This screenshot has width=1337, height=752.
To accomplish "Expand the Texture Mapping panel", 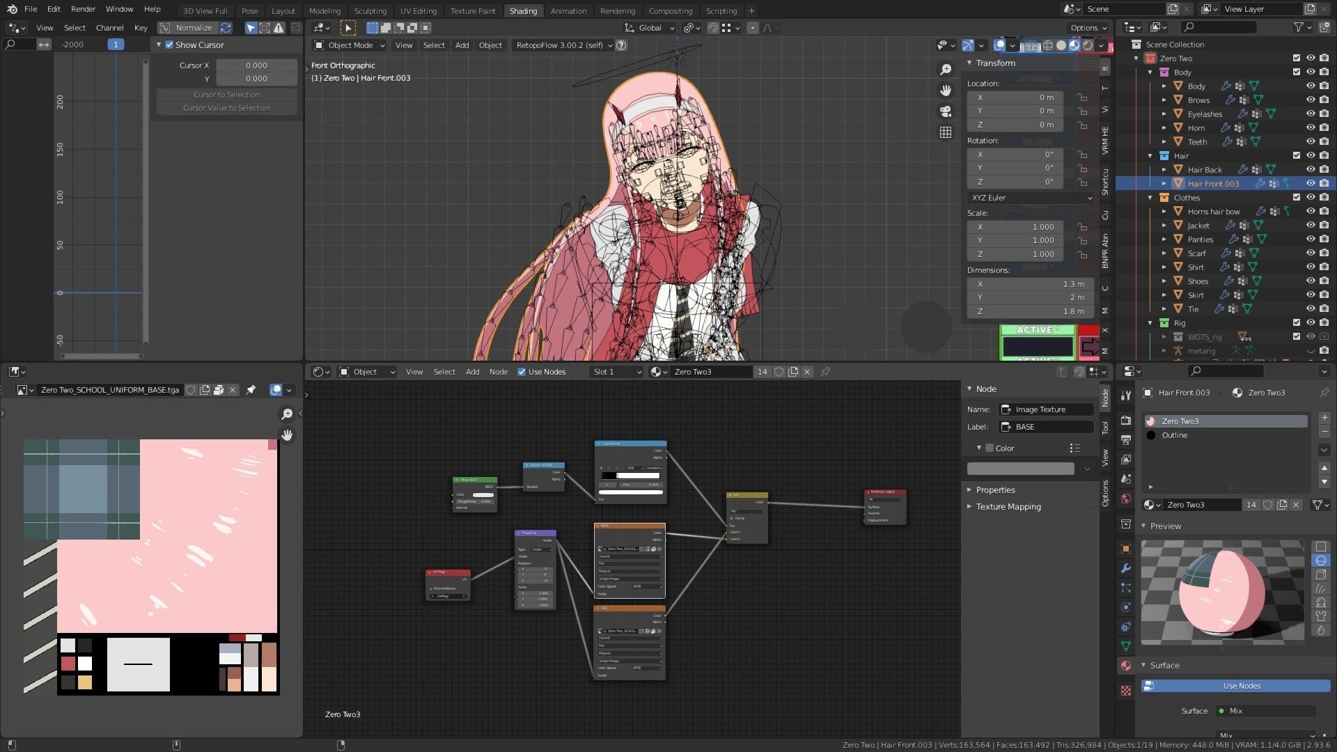I will 1008,507.
